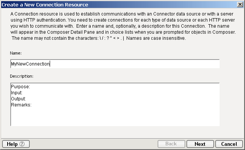The image size is (245, 150).
Task: Click the forbidden characters list in instructions
Action: pos(112,38)
